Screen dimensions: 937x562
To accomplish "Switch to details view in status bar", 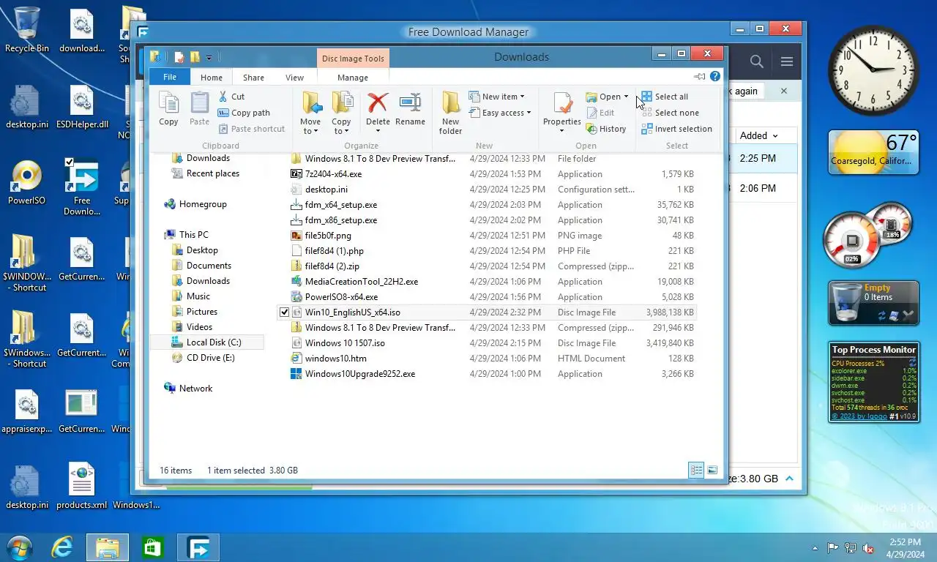I will pyautogui.click(x=696, y=470).
